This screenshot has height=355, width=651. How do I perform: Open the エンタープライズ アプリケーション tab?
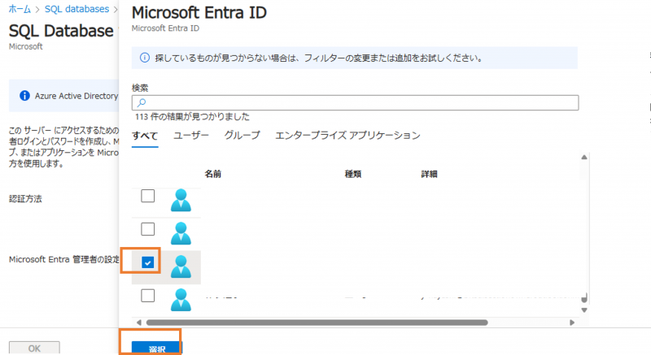click(x=348, y=136)
